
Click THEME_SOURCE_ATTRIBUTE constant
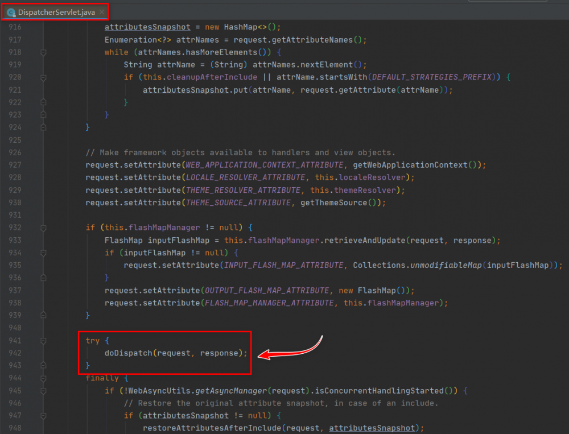click(238, 202)
